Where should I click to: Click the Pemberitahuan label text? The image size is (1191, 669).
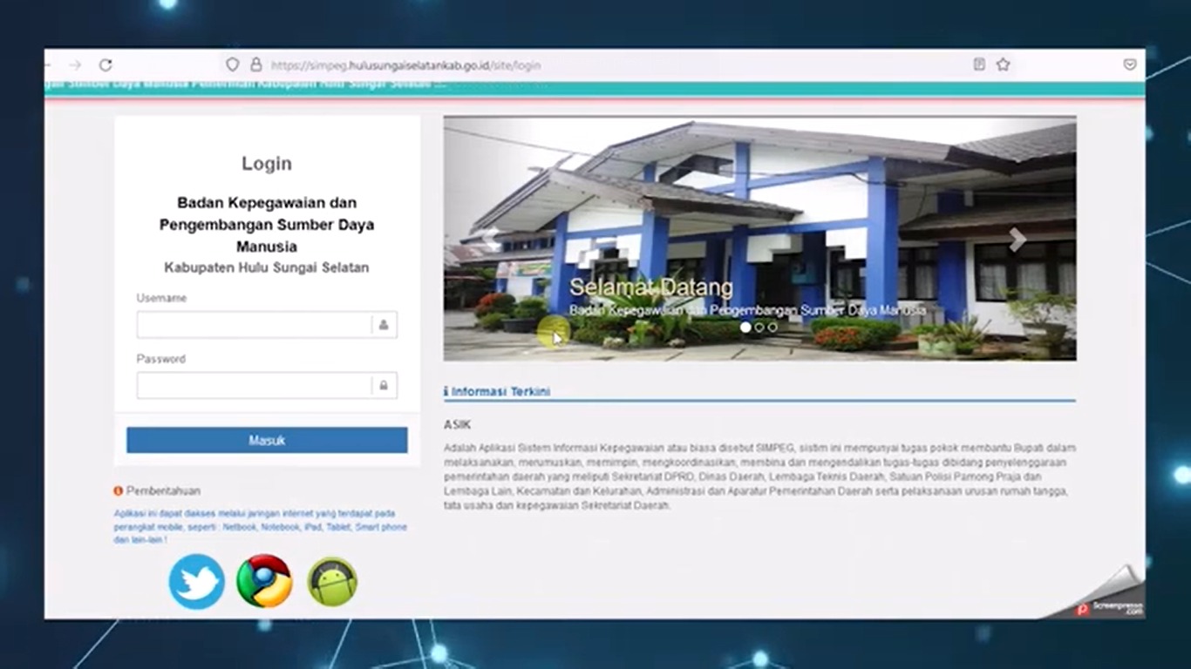pyautogui.click(x=163, y=491)
